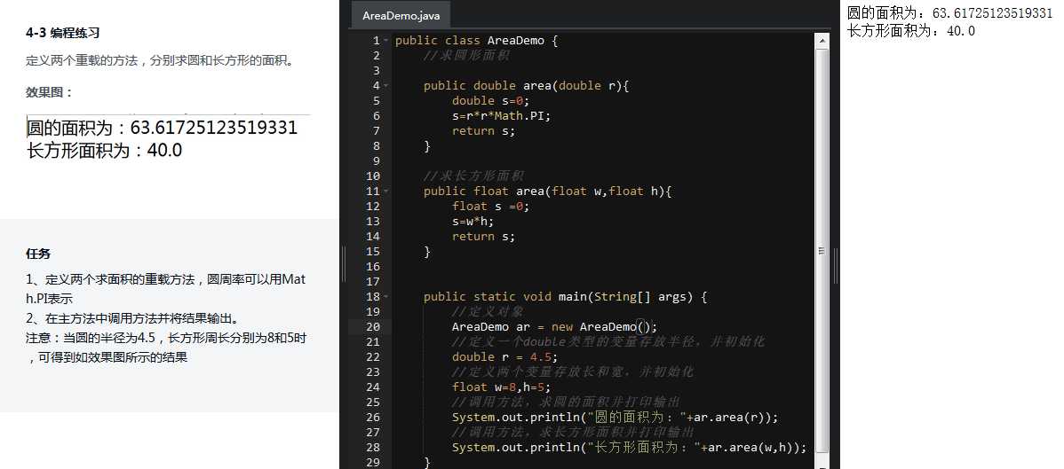Click "return s;" on line 14
The width and height of the screenshot is (1064, 469).
tap(484, 237)
